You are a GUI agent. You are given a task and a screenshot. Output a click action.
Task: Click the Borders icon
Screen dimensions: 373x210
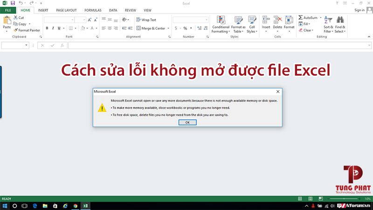click(x=71, y=28)
